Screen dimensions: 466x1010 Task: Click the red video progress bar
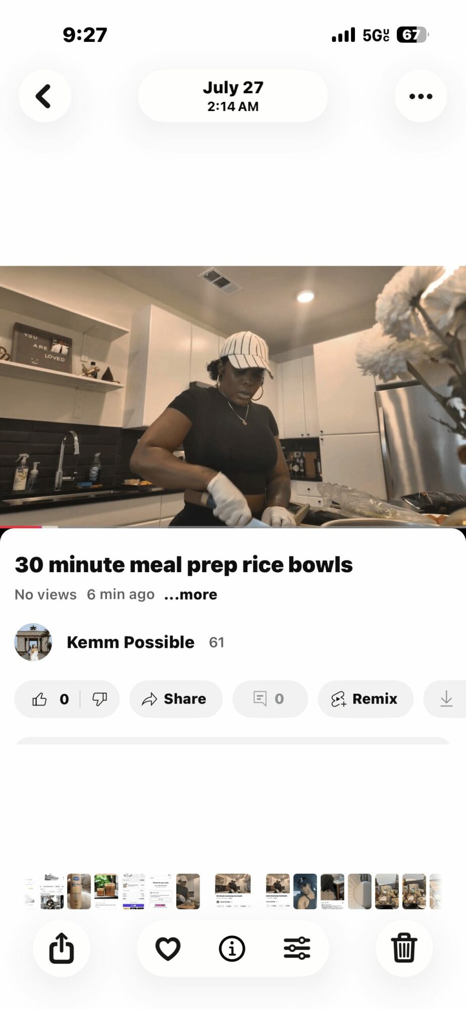pyautogui.click(x=21, y=527)
